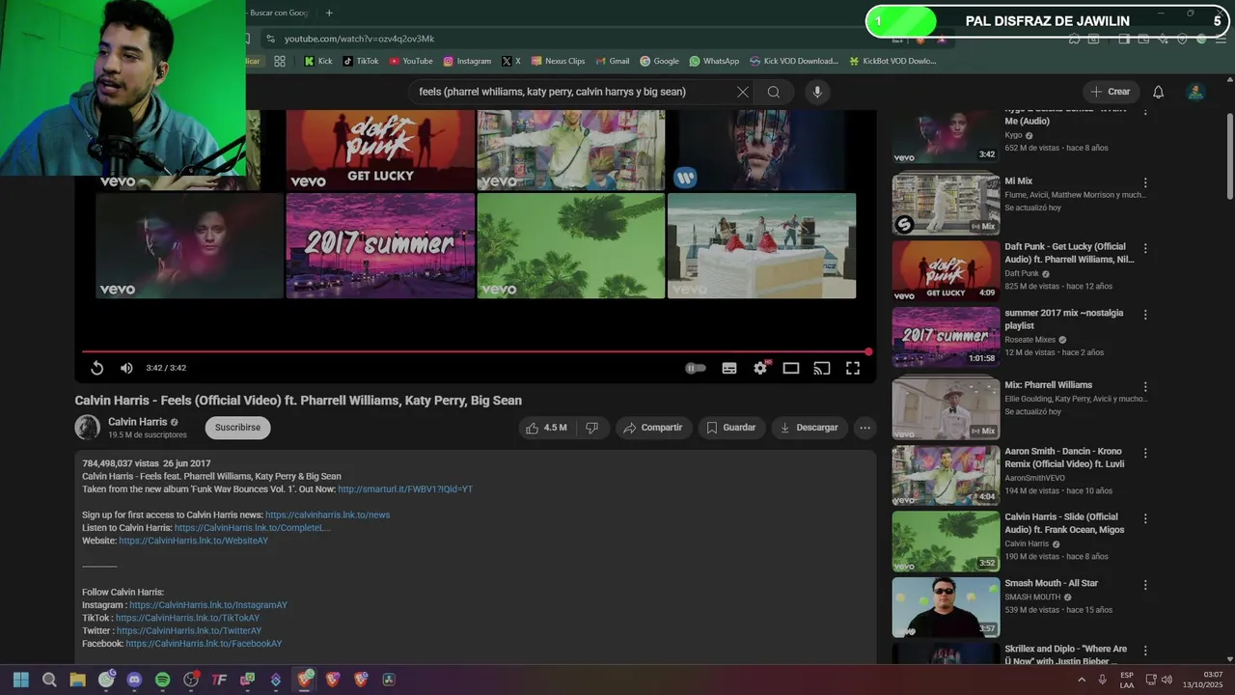The width and height of the screenshot is (1235, 695).
Task: Open options for Calvin Harris Slide video
Action: [1145, 518]
